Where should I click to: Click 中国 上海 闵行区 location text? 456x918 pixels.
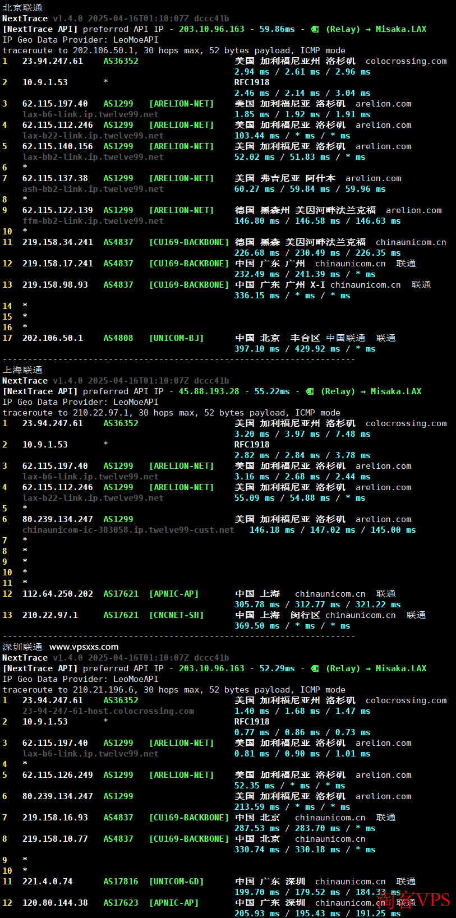point(277,615)
